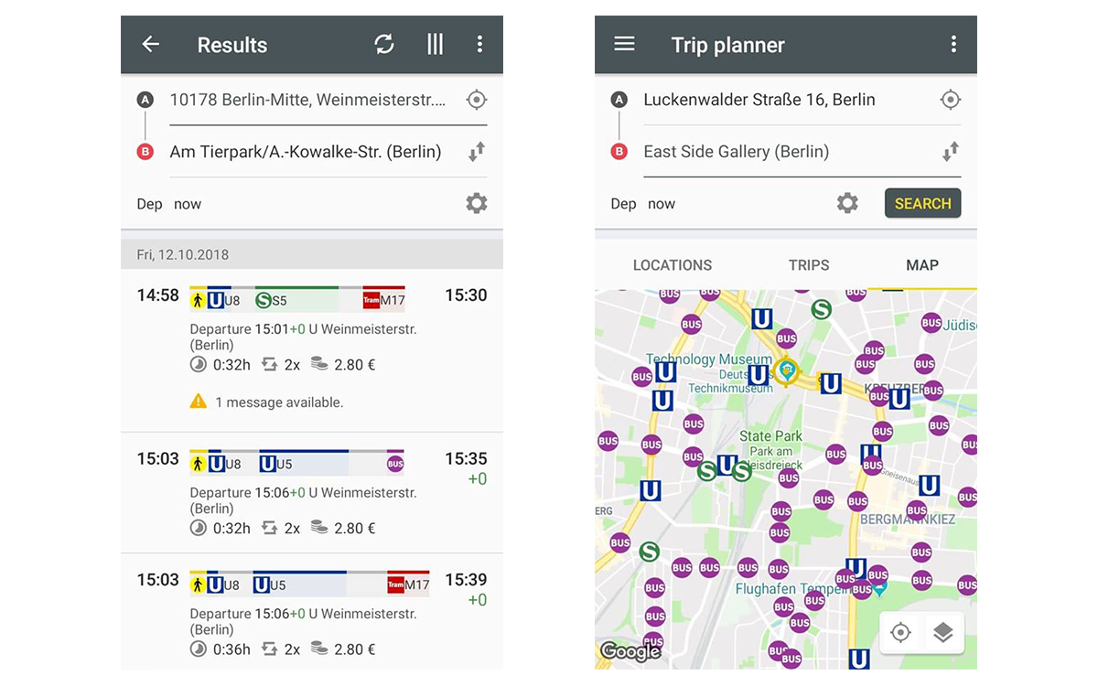Switch to the TRIPS tab
Screen dimensions: 1098x686
809,265
